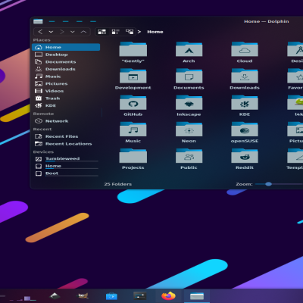
Task: Open Network under Remote
Action: [66, 121]
